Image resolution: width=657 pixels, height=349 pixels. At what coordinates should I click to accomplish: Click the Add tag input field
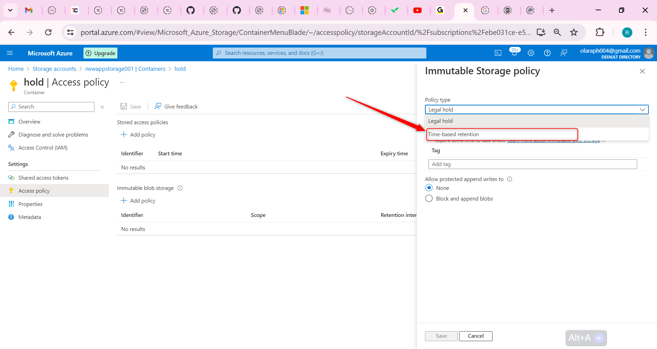coord(532,164)
